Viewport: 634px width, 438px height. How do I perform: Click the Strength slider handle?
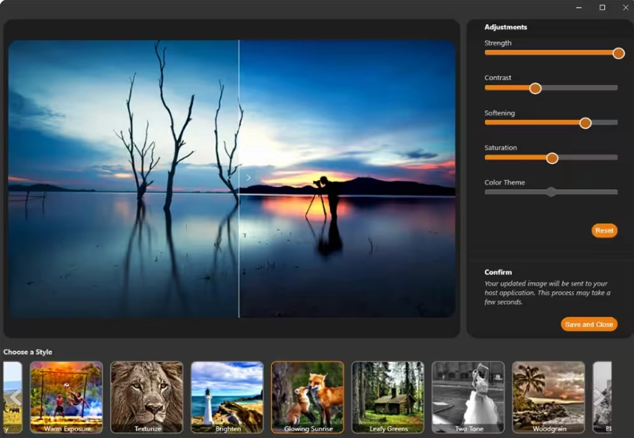click(x=618, y=53)
